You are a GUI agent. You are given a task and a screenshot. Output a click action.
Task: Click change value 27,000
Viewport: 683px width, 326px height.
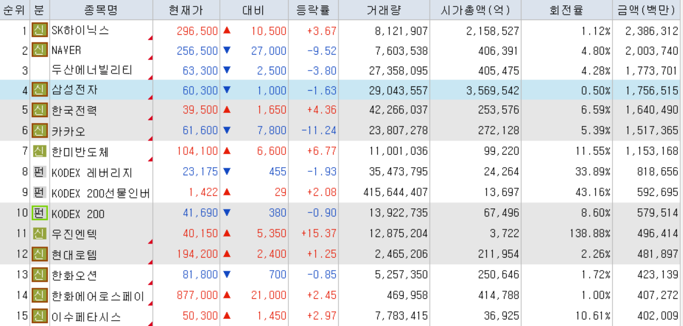point(269,51)
